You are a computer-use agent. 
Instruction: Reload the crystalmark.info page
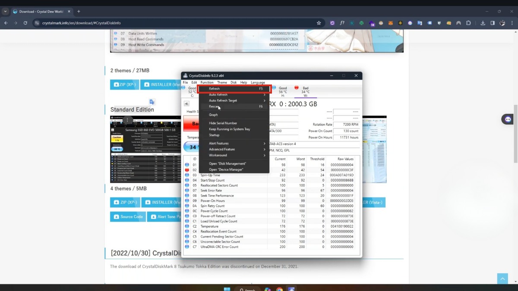25,23
